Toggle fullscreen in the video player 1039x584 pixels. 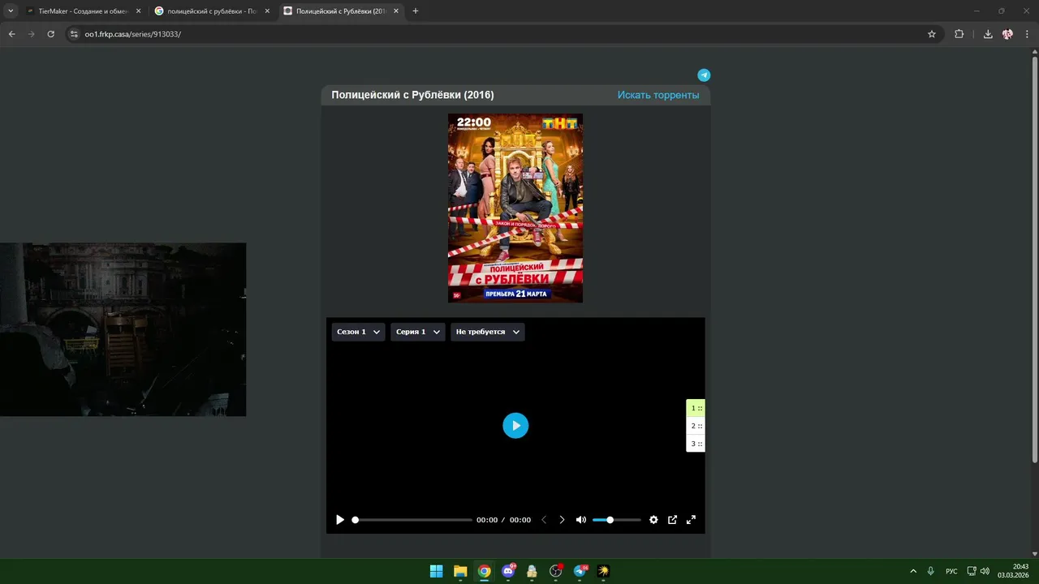691,520
